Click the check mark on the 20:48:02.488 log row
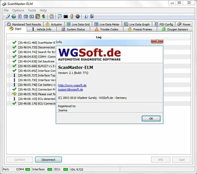This screenshot has height=174, width=197. (x=14, y=42)
